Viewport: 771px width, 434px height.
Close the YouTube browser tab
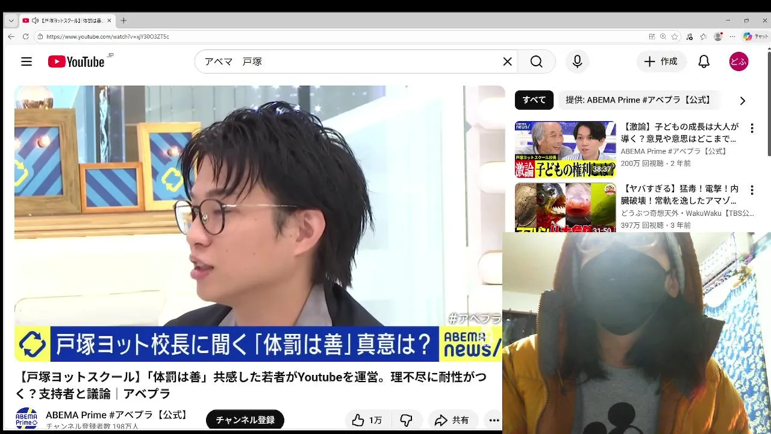109,20
